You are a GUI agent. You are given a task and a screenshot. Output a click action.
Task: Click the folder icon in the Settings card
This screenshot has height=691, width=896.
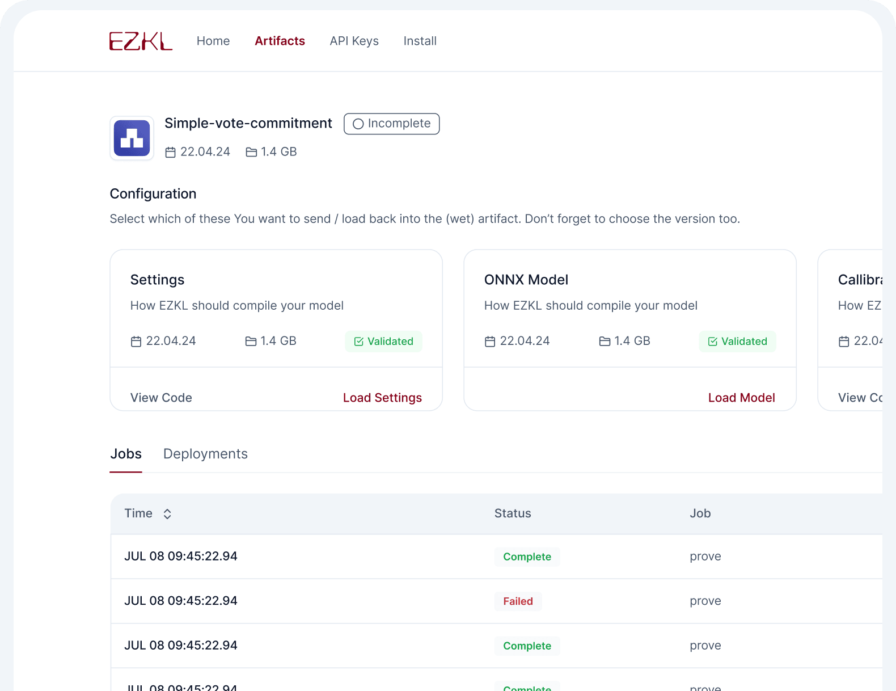251,342
